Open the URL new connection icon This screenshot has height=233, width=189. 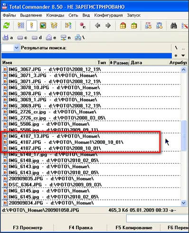click(x=159, y=26)
